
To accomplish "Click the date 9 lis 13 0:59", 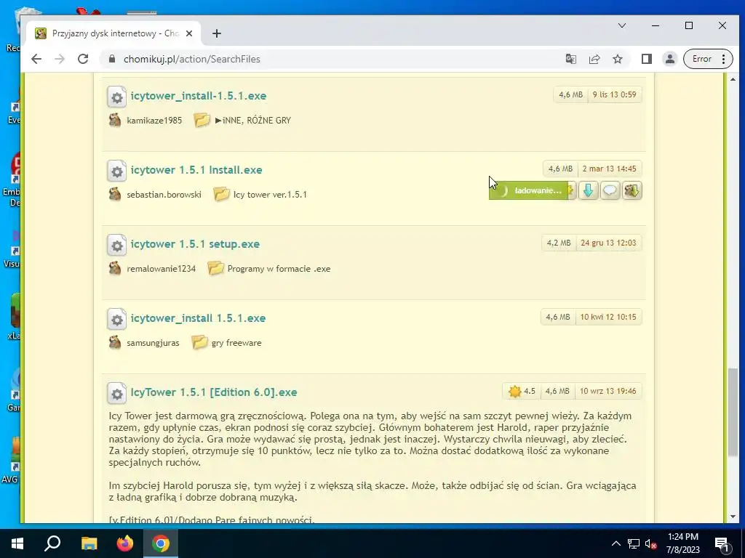I will coord(614,94).
